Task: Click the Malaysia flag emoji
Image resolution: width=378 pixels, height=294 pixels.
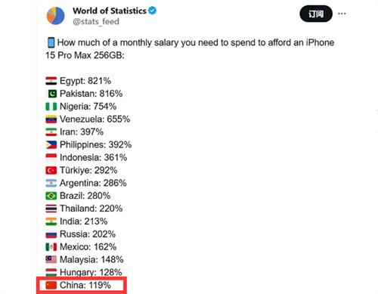Action: click(51, 259)
